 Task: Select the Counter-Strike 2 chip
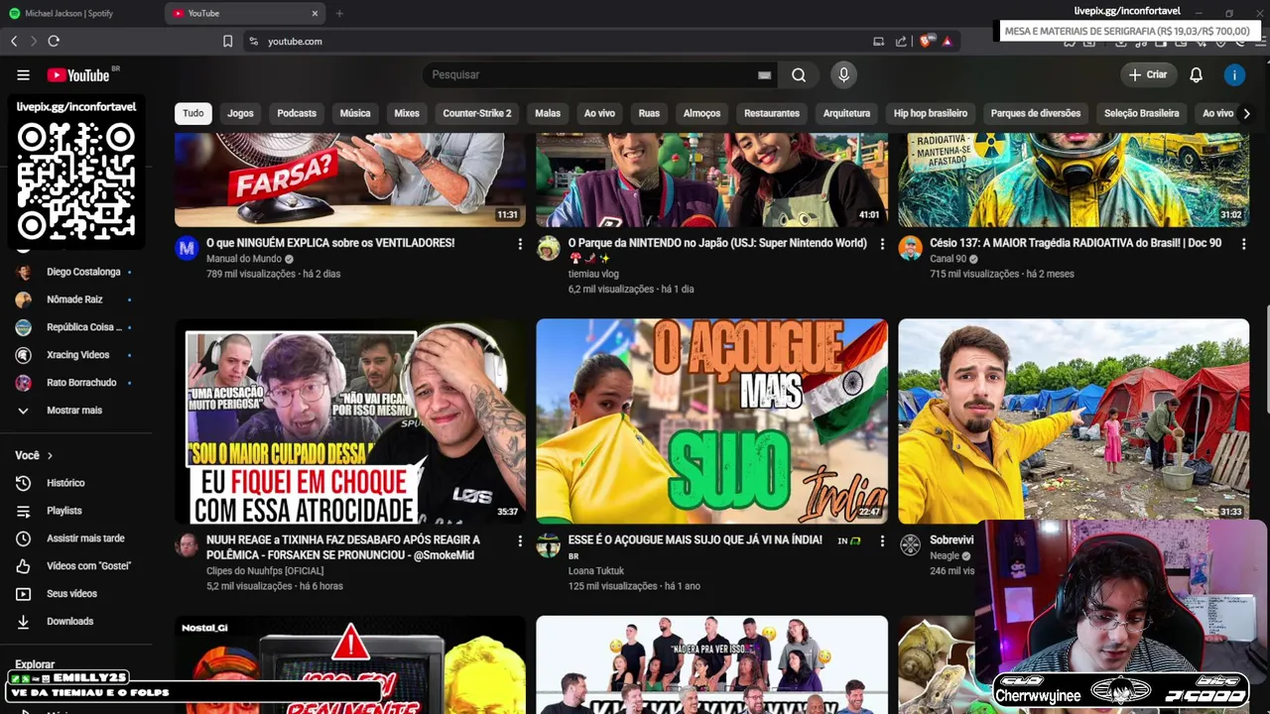click(477, 113)
